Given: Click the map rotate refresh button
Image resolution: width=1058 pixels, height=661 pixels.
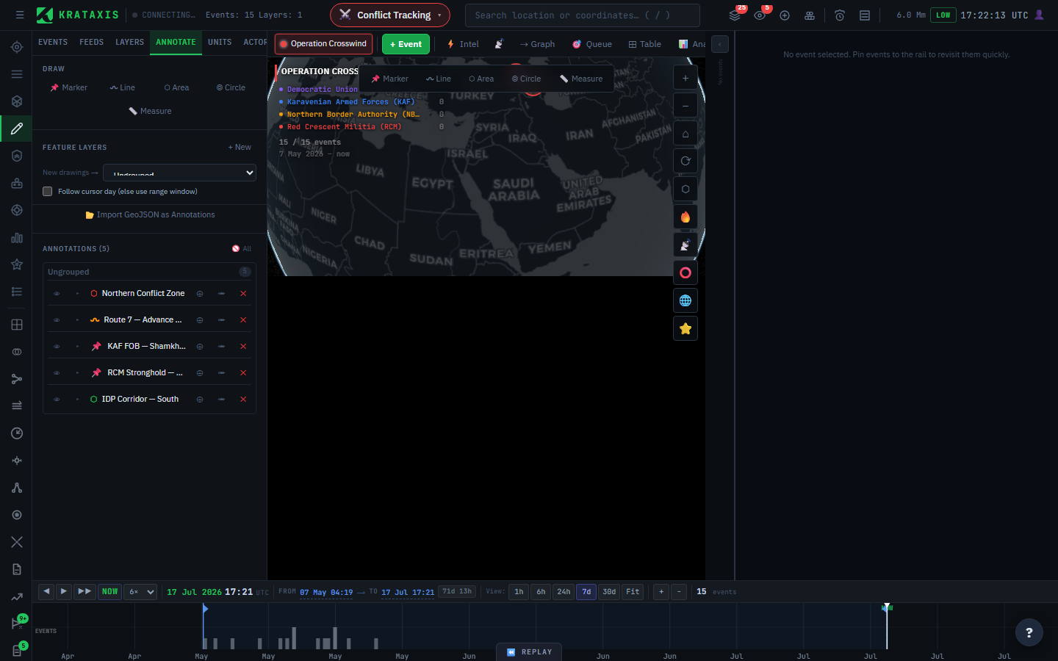Looking at the screenshot, I should (685, 162).
